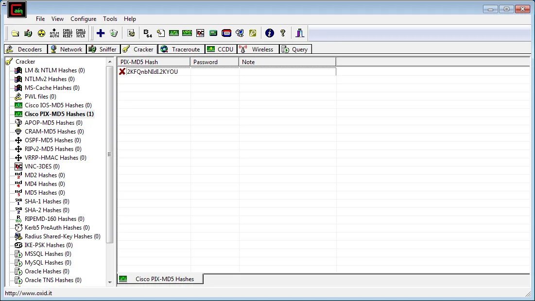This screenshot has height=301, width=535.
Task: Open file with the folder toolbar icon
Action: 15,33
